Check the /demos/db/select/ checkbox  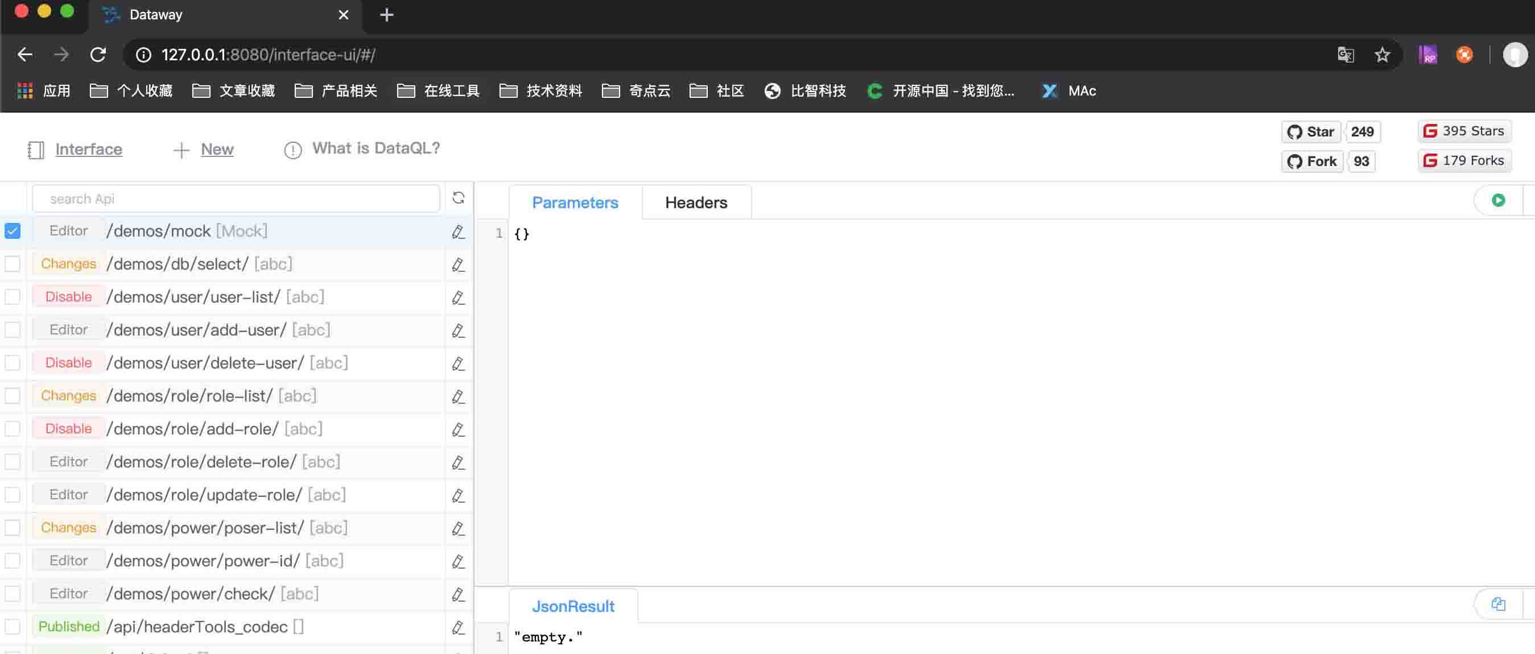click(x=13, y=264)
